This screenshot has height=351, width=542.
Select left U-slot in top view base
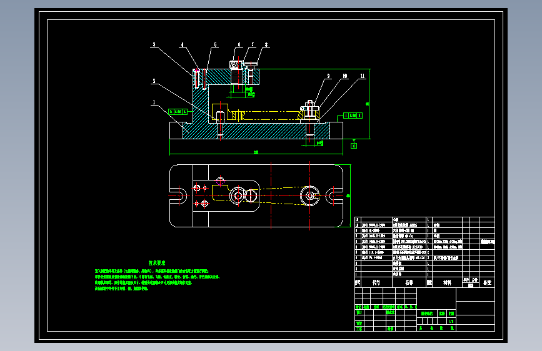[178, 196]
